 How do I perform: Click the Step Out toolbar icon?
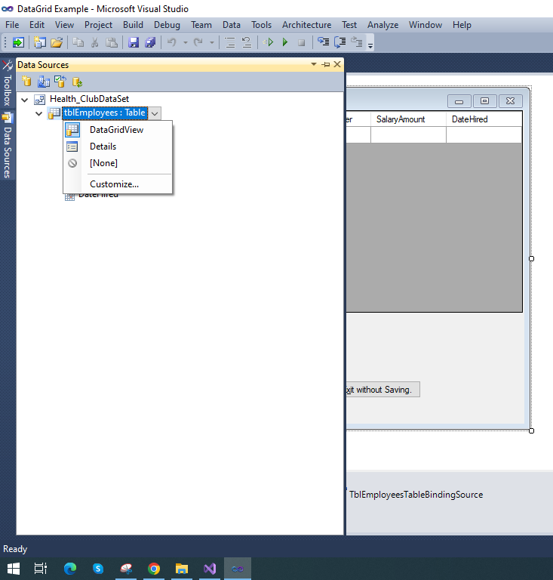tap(357, 42)
